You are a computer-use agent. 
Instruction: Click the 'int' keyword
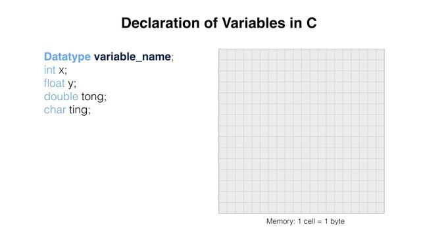(50, 70)
